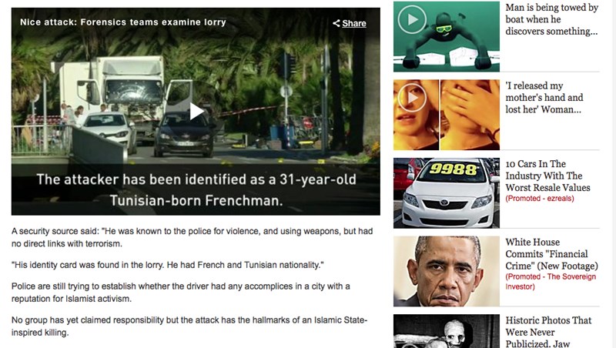Click 'Promoted - The Sovereign Investor' label
Image resolution: width=616 pixels, height=348 pixels.
coord(551,281)
